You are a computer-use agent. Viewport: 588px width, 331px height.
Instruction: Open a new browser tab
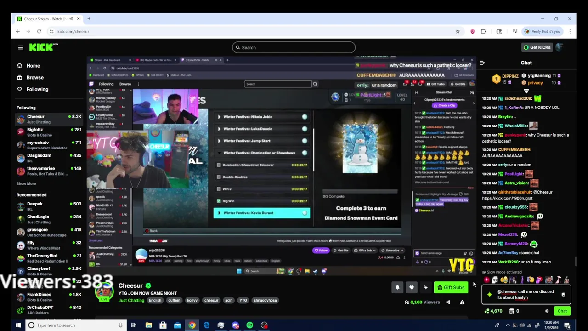(89, 19)
